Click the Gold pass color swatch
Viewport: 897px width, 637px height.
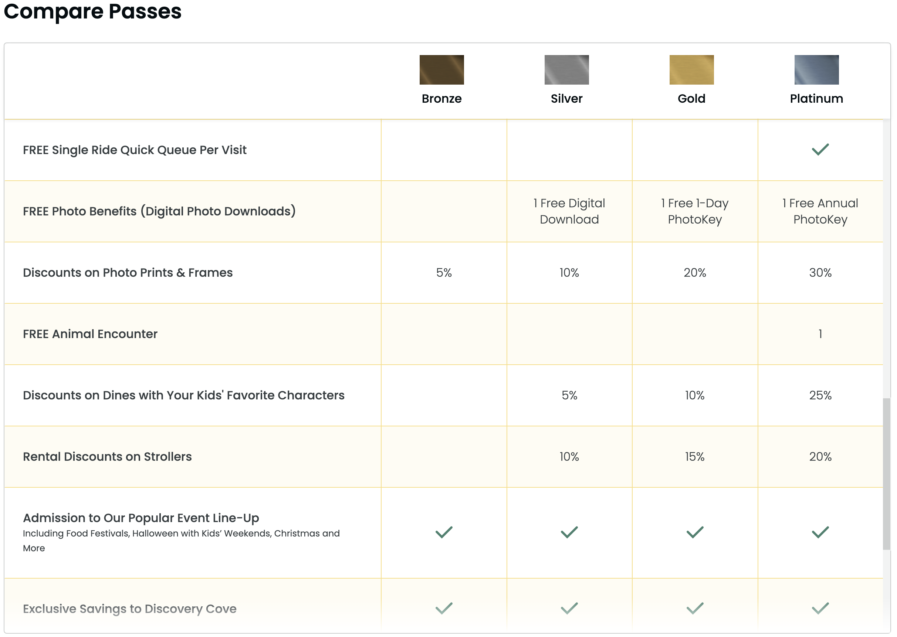[691, 70]
